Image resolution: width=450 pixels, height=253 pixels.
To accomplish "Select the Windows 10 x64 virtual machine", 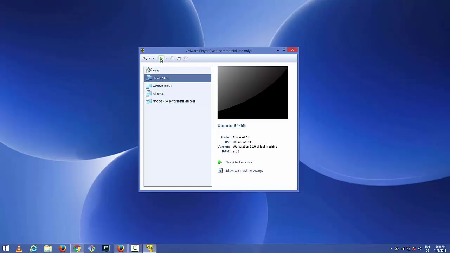I will pos(178,86).
